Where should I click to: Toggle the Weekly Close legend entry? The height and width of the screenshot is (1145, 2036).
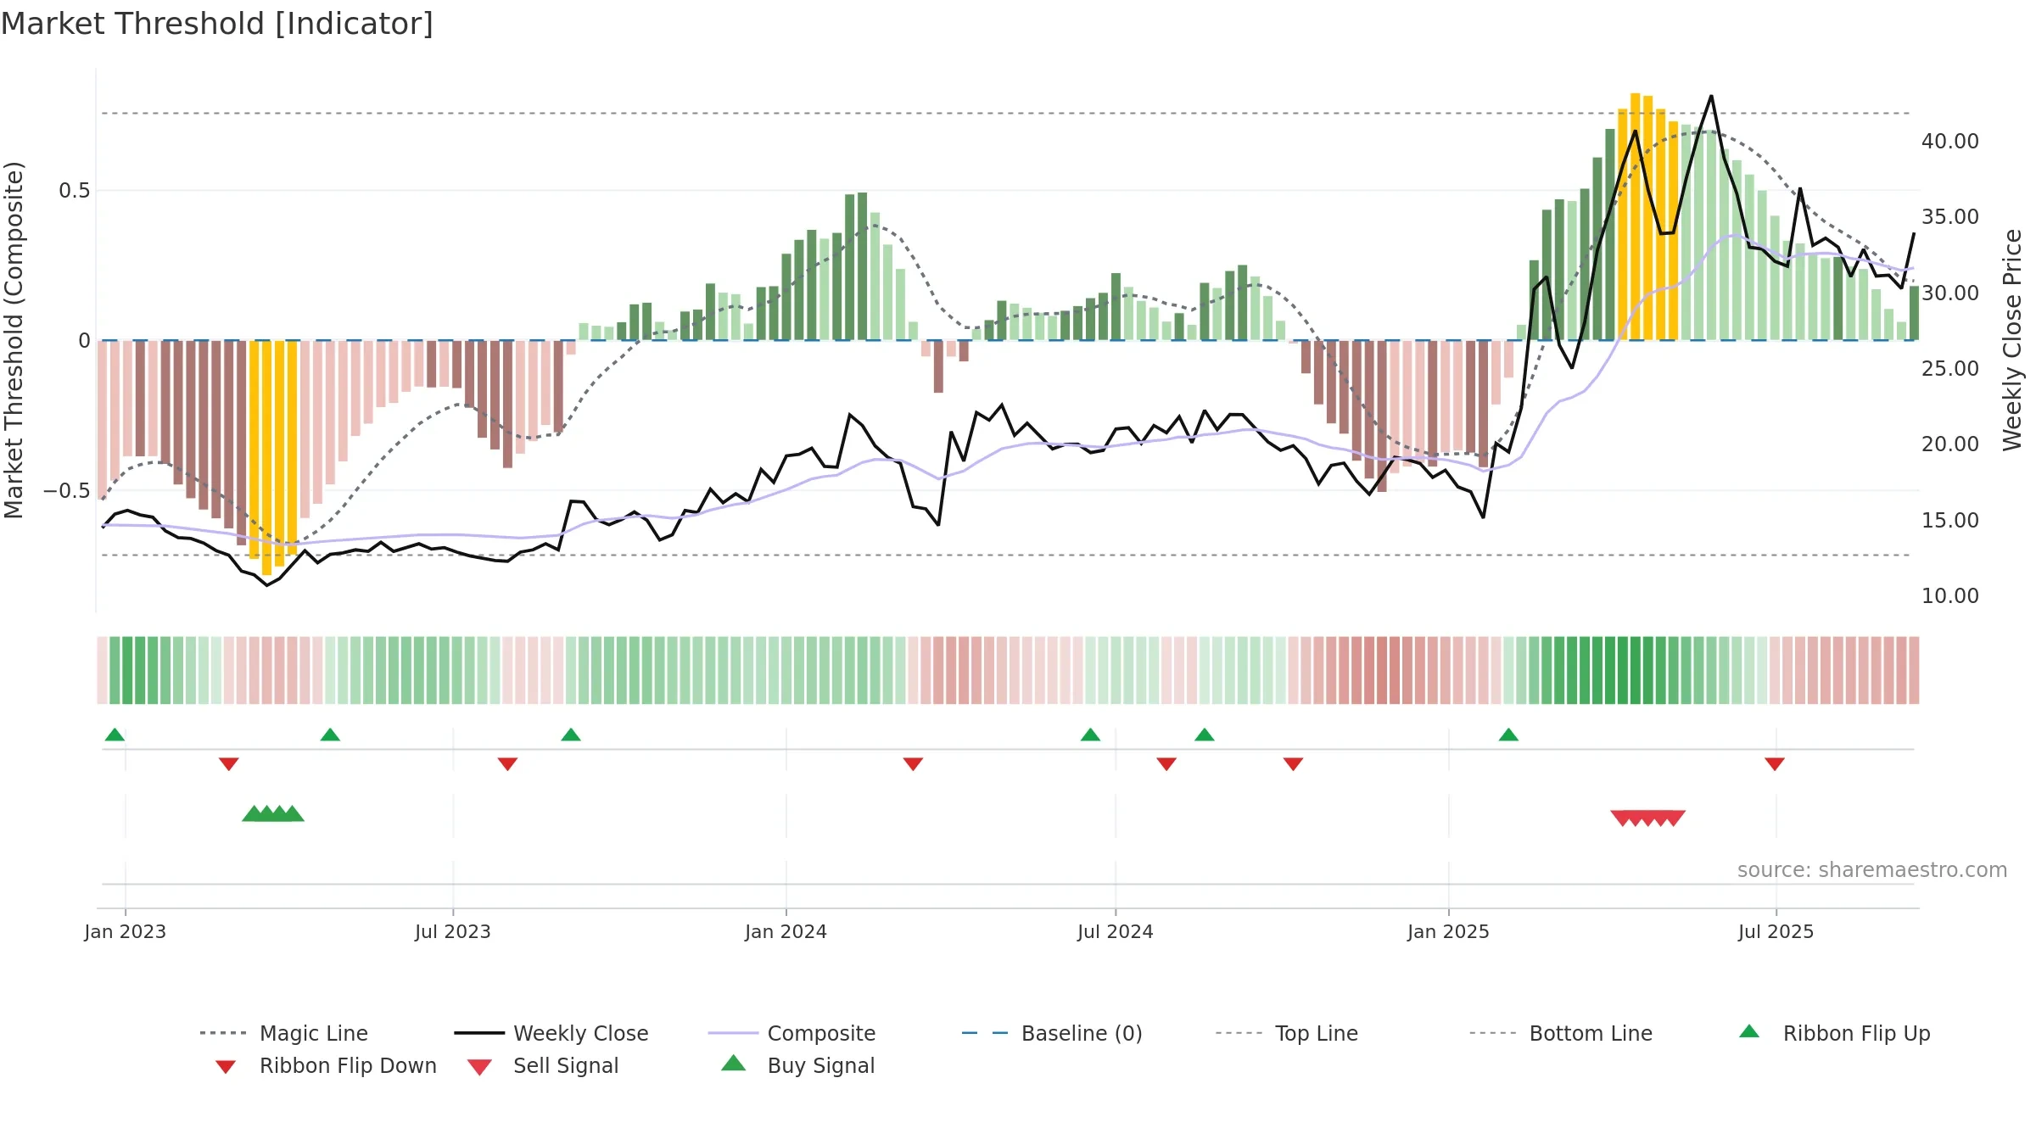[x=551, y=1033]
